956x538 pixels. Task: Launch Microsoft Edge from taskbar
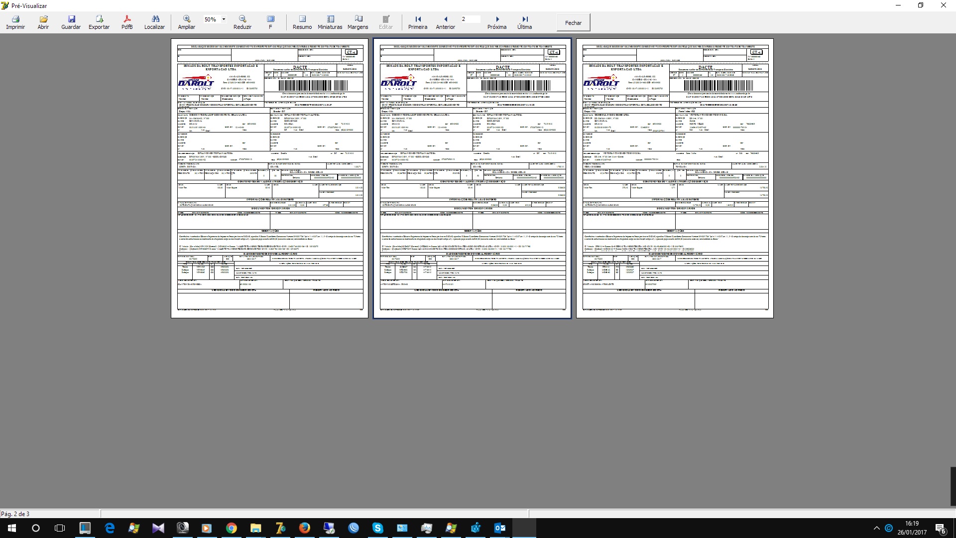click(110, 528)
